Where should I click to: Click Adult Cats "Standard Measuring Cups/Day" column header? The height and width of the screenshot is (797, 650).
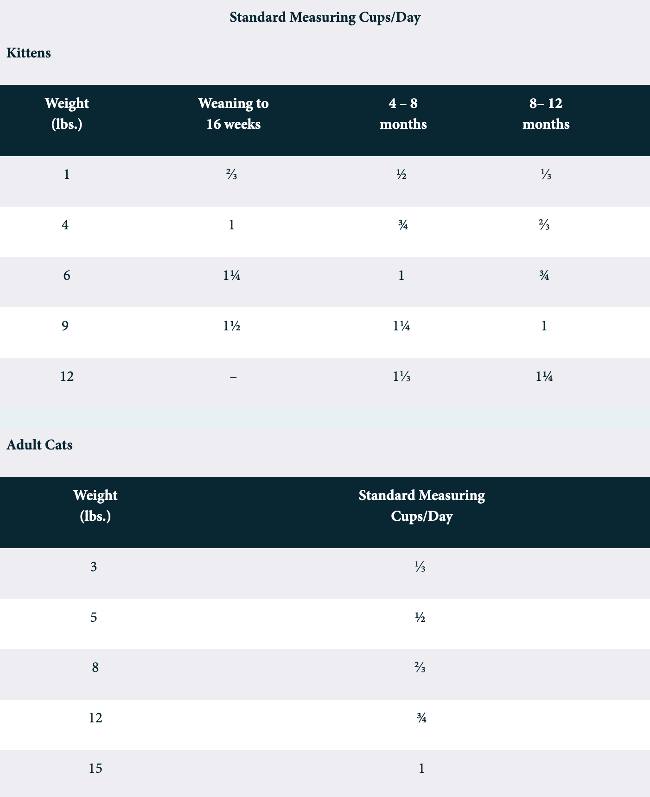tap(421, 506)
